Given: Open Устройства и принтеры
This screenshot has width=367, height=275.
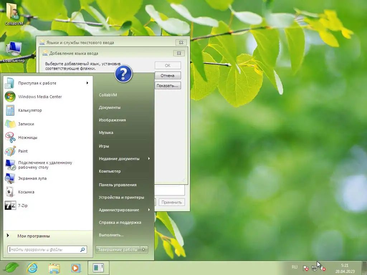Looking at the screenshot, I should tap(121, 197).
